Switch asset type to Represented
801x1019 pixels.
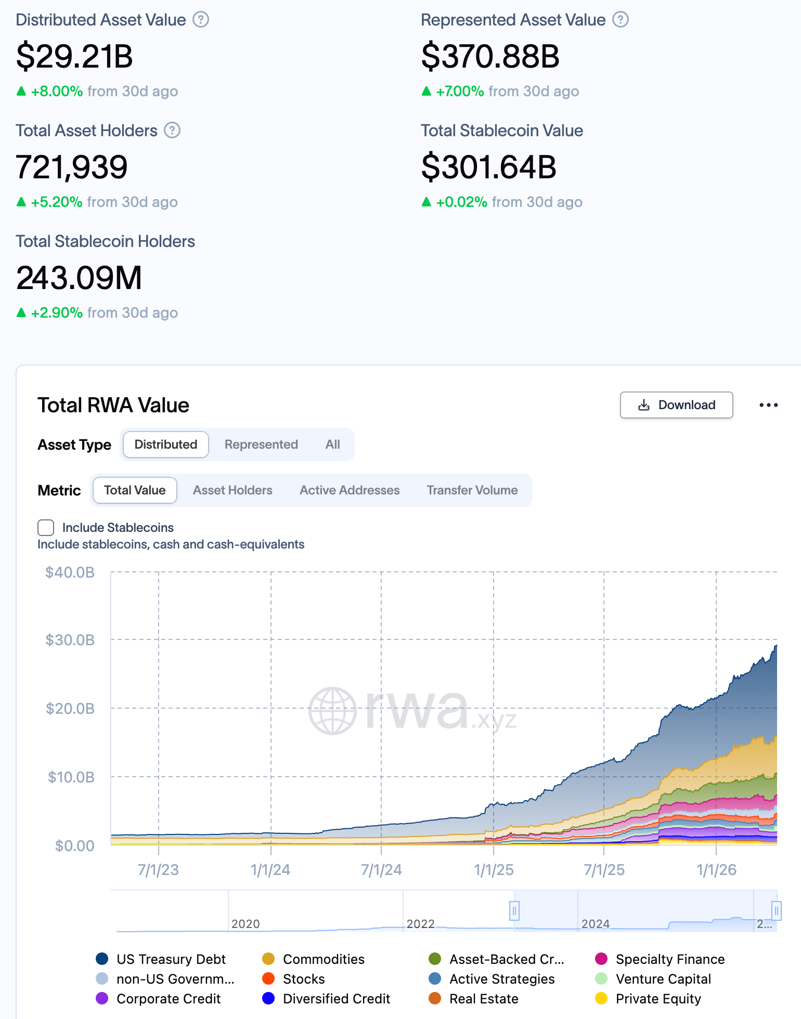coord(261,445)
